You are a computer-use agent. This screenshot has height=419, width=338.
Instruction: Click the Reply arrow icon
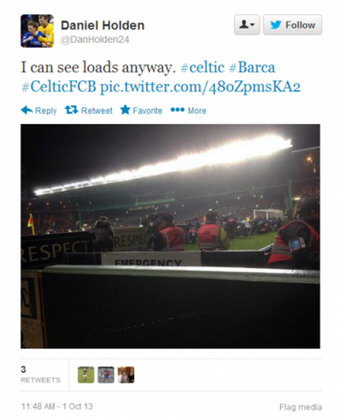click(26, 110)
